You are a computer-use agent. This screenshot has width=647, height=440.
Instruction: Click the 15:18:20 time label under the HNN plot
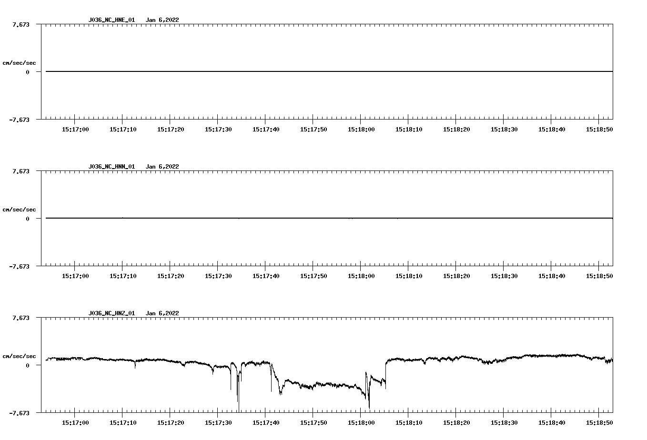tap(456, 276)
